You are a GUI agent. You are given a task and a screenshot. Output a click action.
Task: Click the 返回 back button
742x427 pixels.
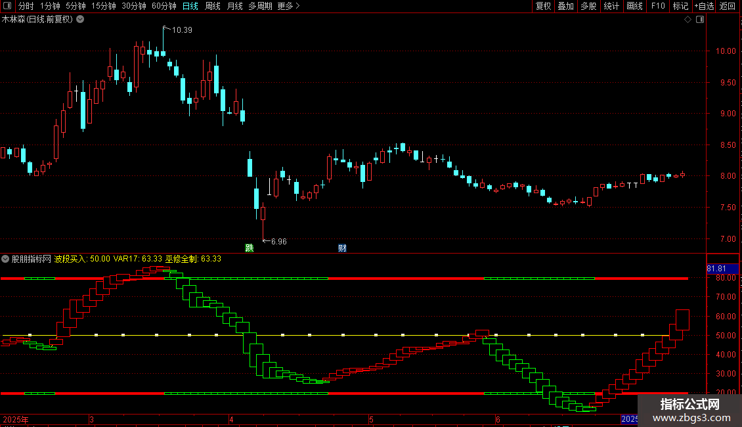(x=728, y=6)
